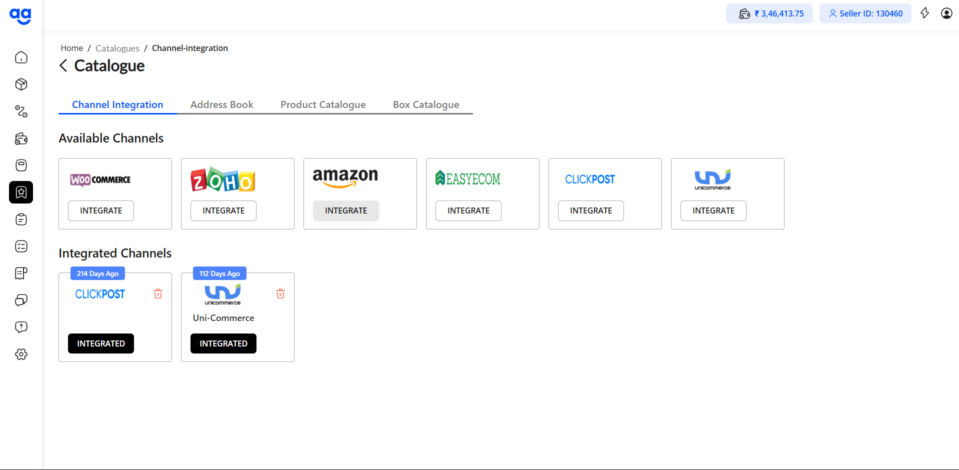Go to Home breadcrumb link
Screen dimensions: 959x470
[x=72, y=48]
